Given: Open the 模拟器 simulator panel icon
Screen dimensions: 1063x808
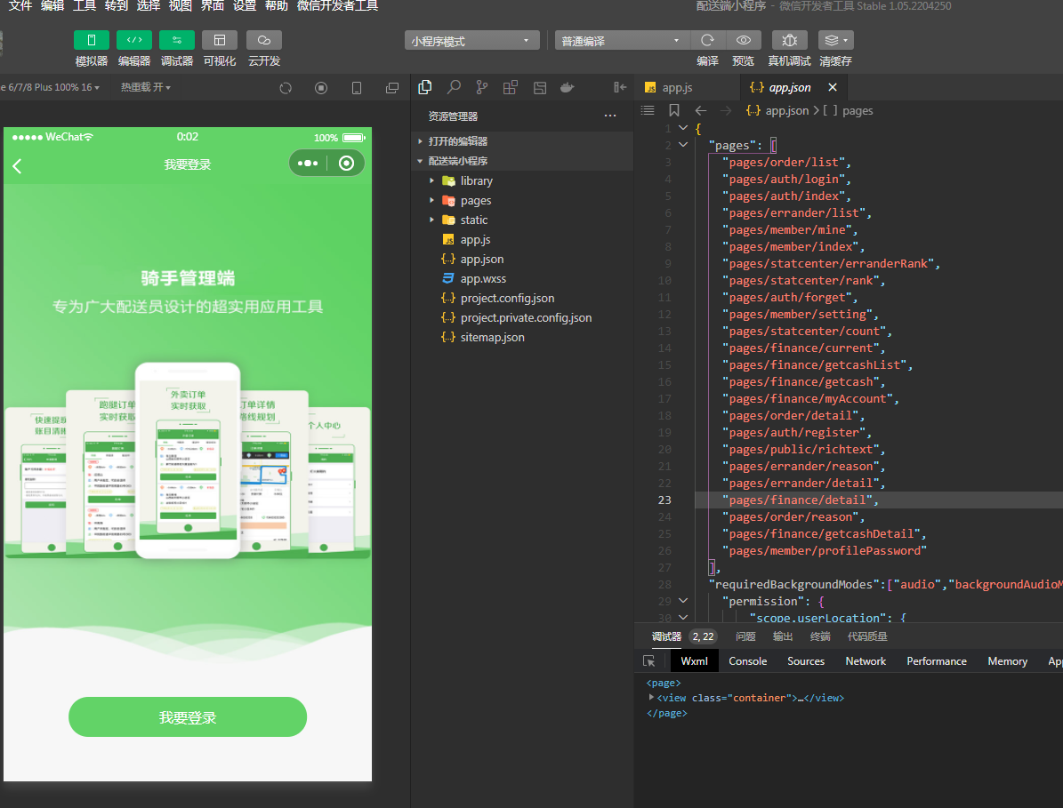Looking at the screenshot, I should coord(92,40).
